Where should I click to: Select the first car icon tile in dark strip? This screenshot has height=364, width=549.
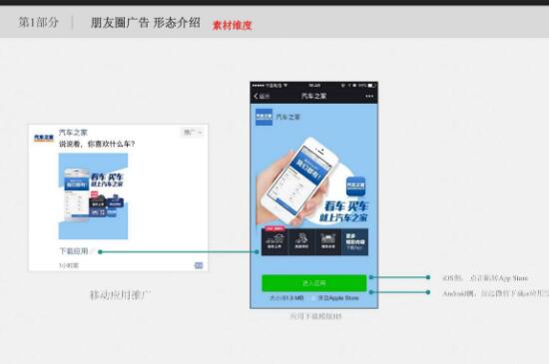coord(274,241)
